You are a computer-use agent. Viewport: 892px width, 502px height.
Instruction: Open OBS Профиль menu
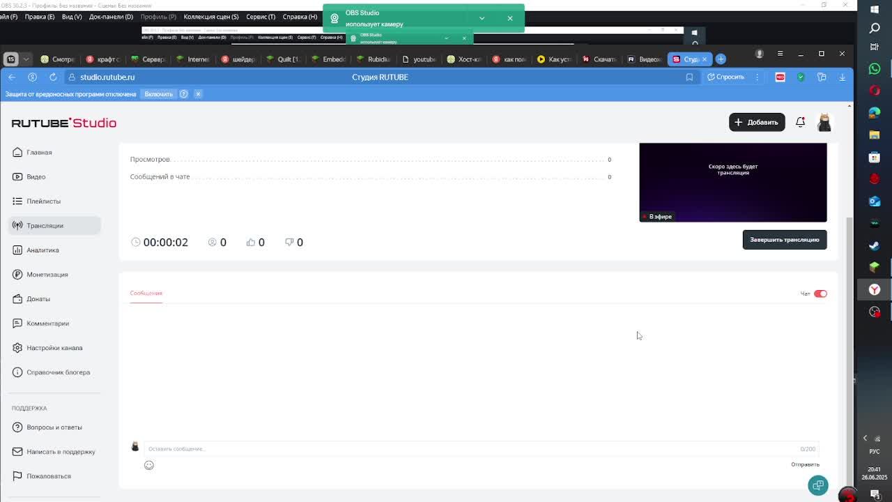[158, 17]
